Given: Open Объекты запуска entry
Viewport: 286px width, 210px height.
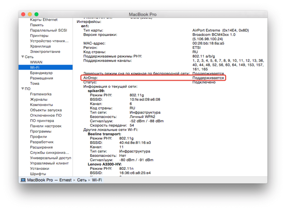Looking at the screenshot, I should click(x=46, y=110).
